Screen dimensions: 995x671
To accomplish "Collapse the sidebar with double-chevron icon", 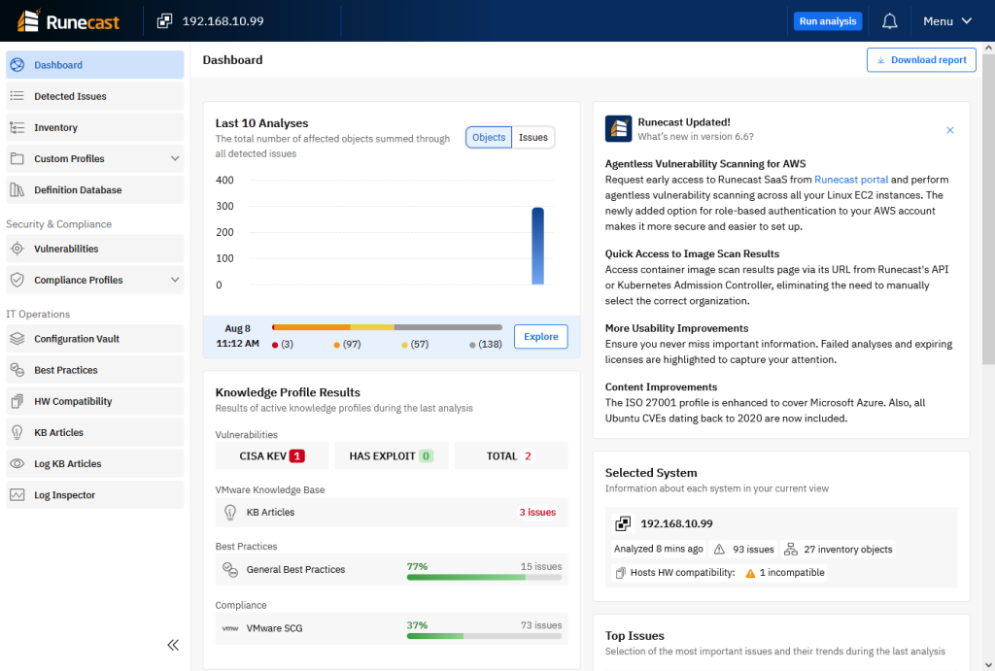I will click(x=173, y=645).
